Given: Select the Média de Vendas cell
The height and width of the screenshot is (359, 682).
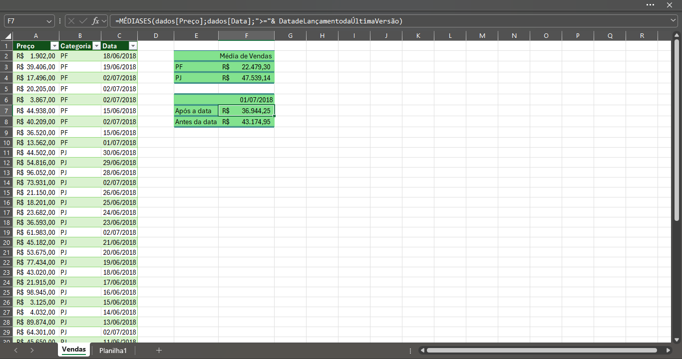Looking at the screenshot, I should [x=246, y=56].
